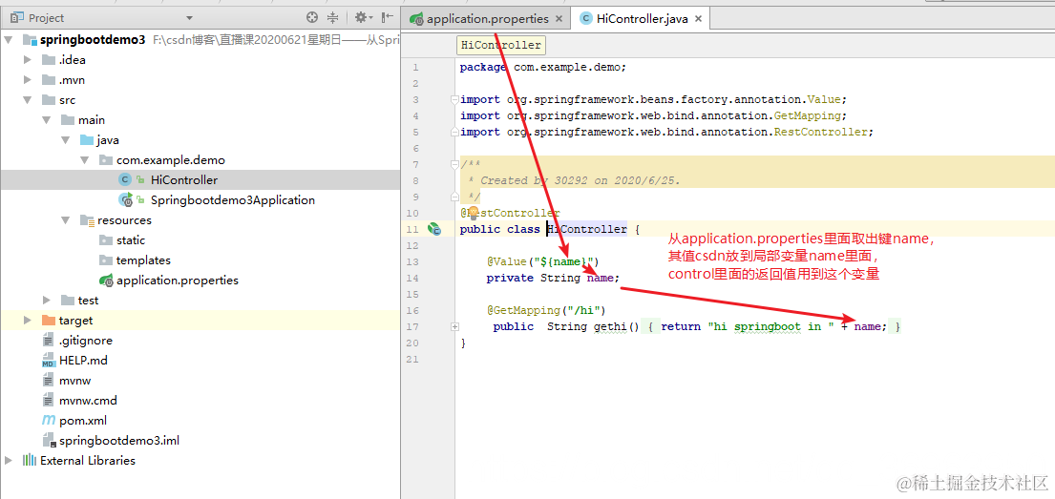Collapse the resources folder
The height and width of the screenshot is (499, 1055).
coord(65,220)
